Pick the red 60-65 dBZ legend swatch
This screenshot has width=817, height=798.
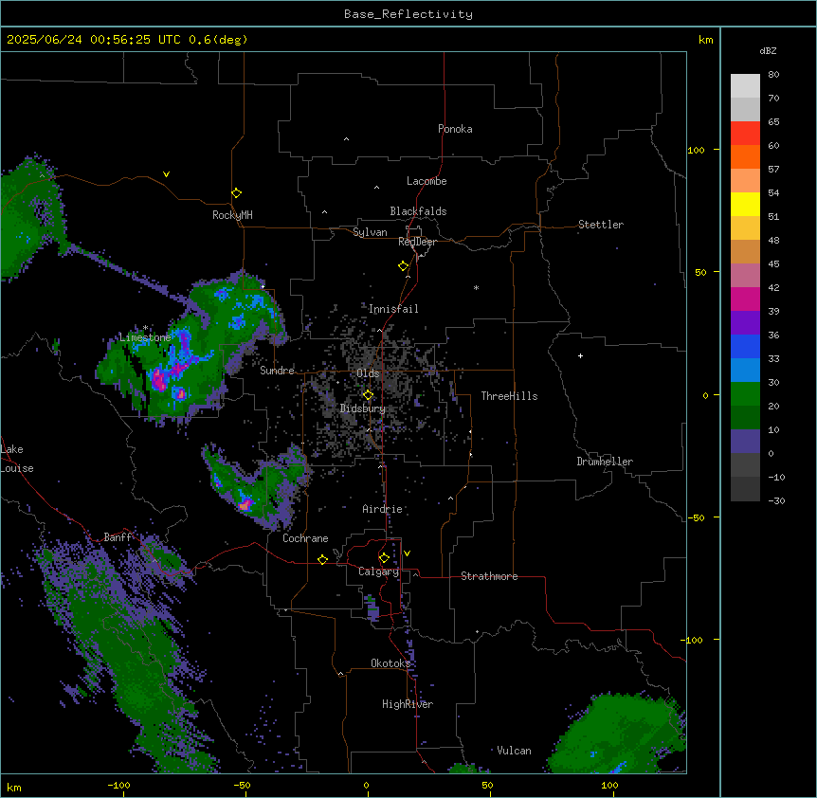745,133
